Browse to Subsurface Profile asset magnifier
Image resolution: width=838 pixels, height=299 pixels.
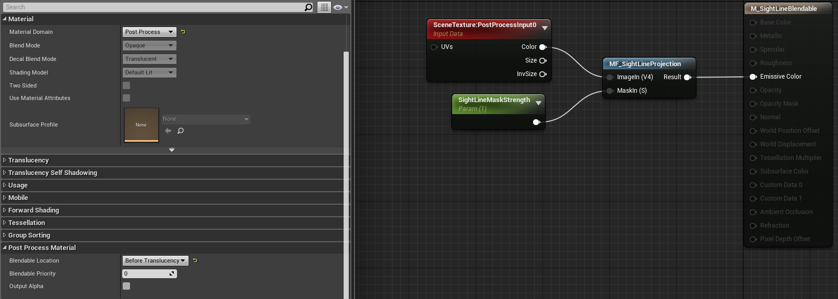point(181,131)
